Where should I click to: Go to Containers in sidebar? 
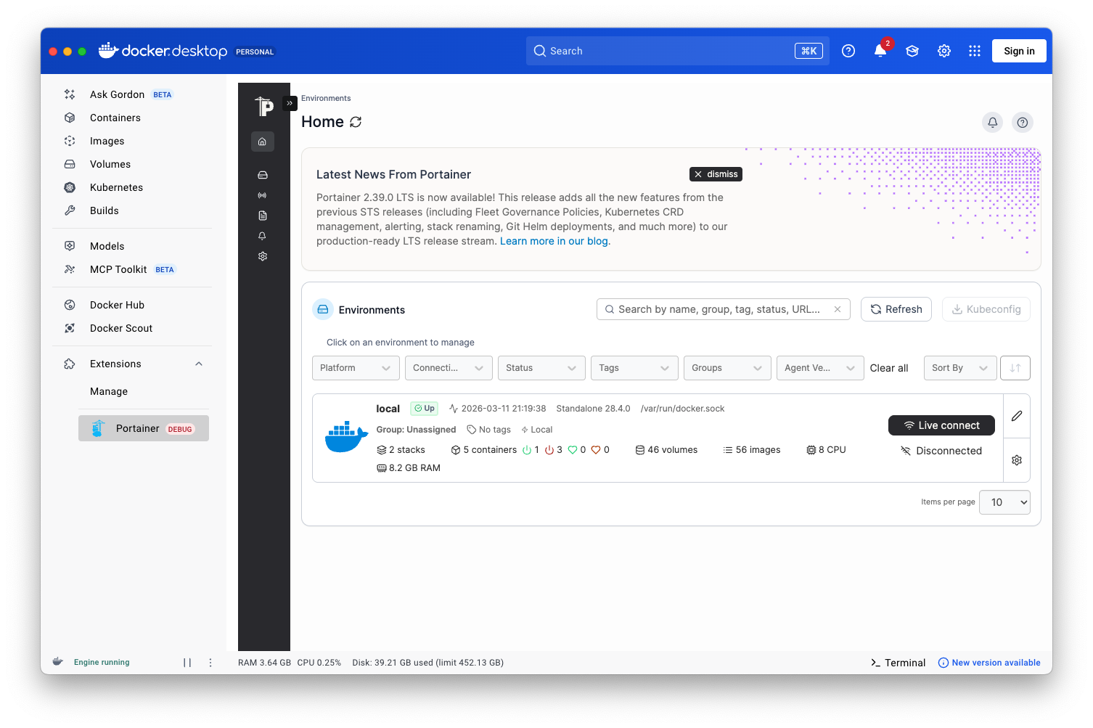tap(132, 118)
